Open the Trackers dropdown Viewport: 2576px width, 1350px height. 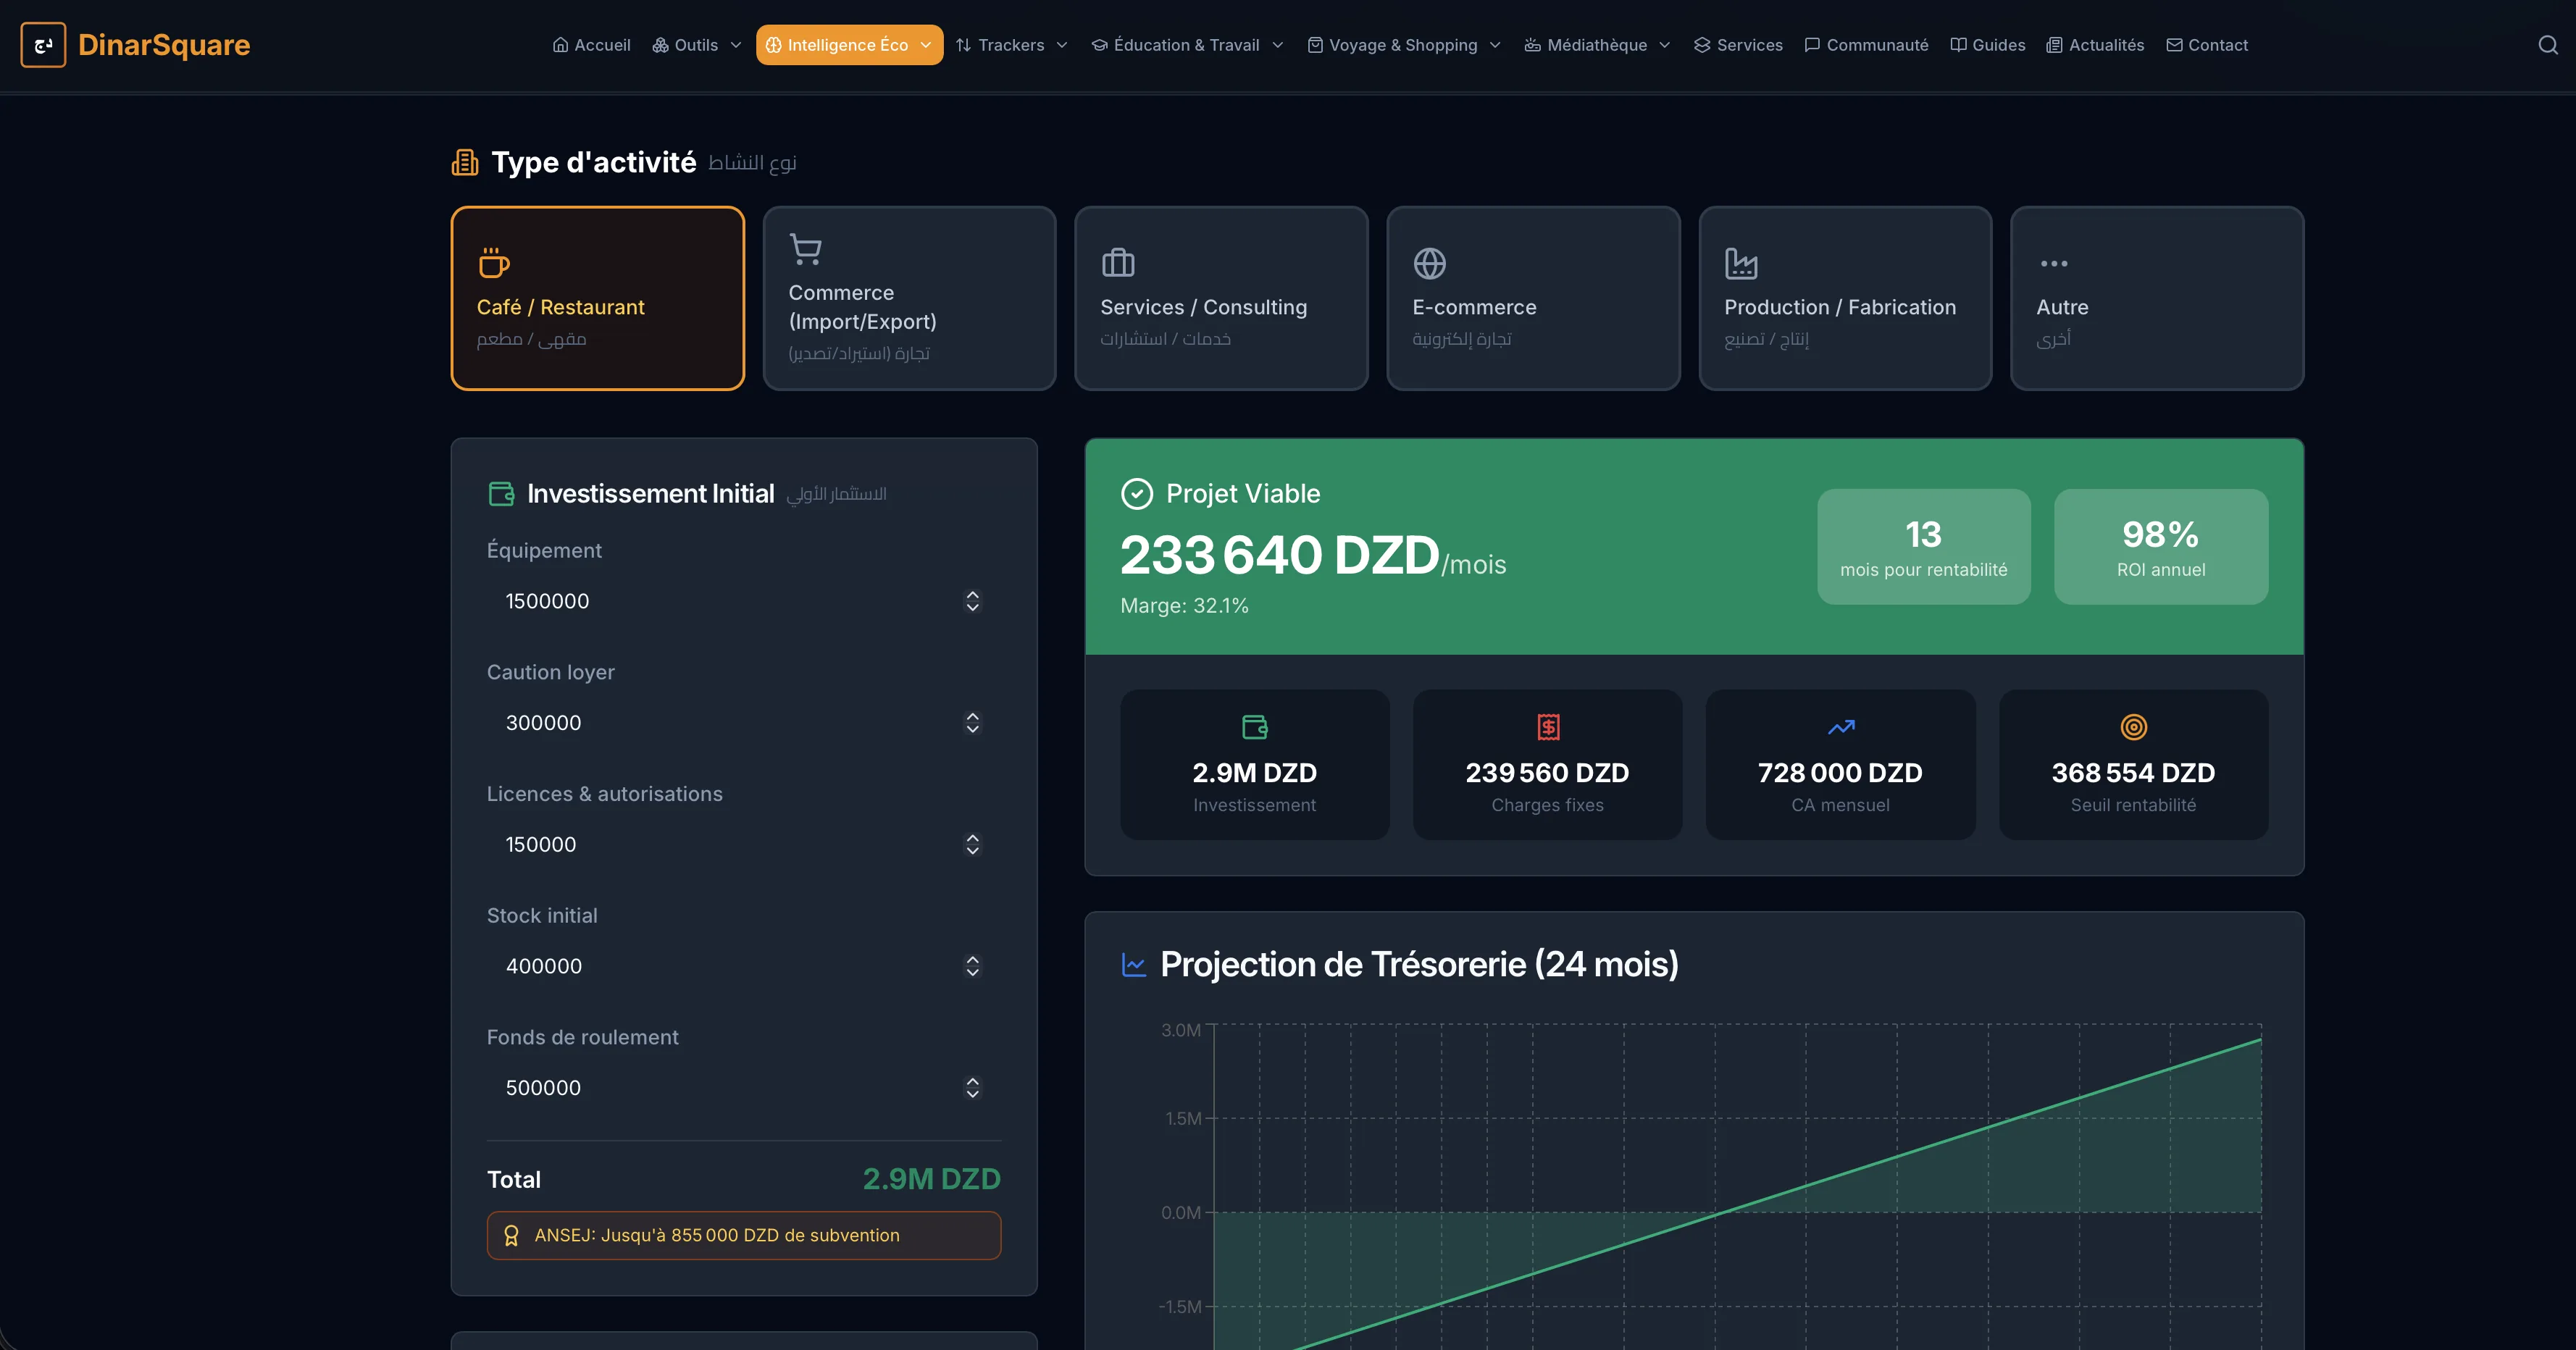coord(1011,45)
